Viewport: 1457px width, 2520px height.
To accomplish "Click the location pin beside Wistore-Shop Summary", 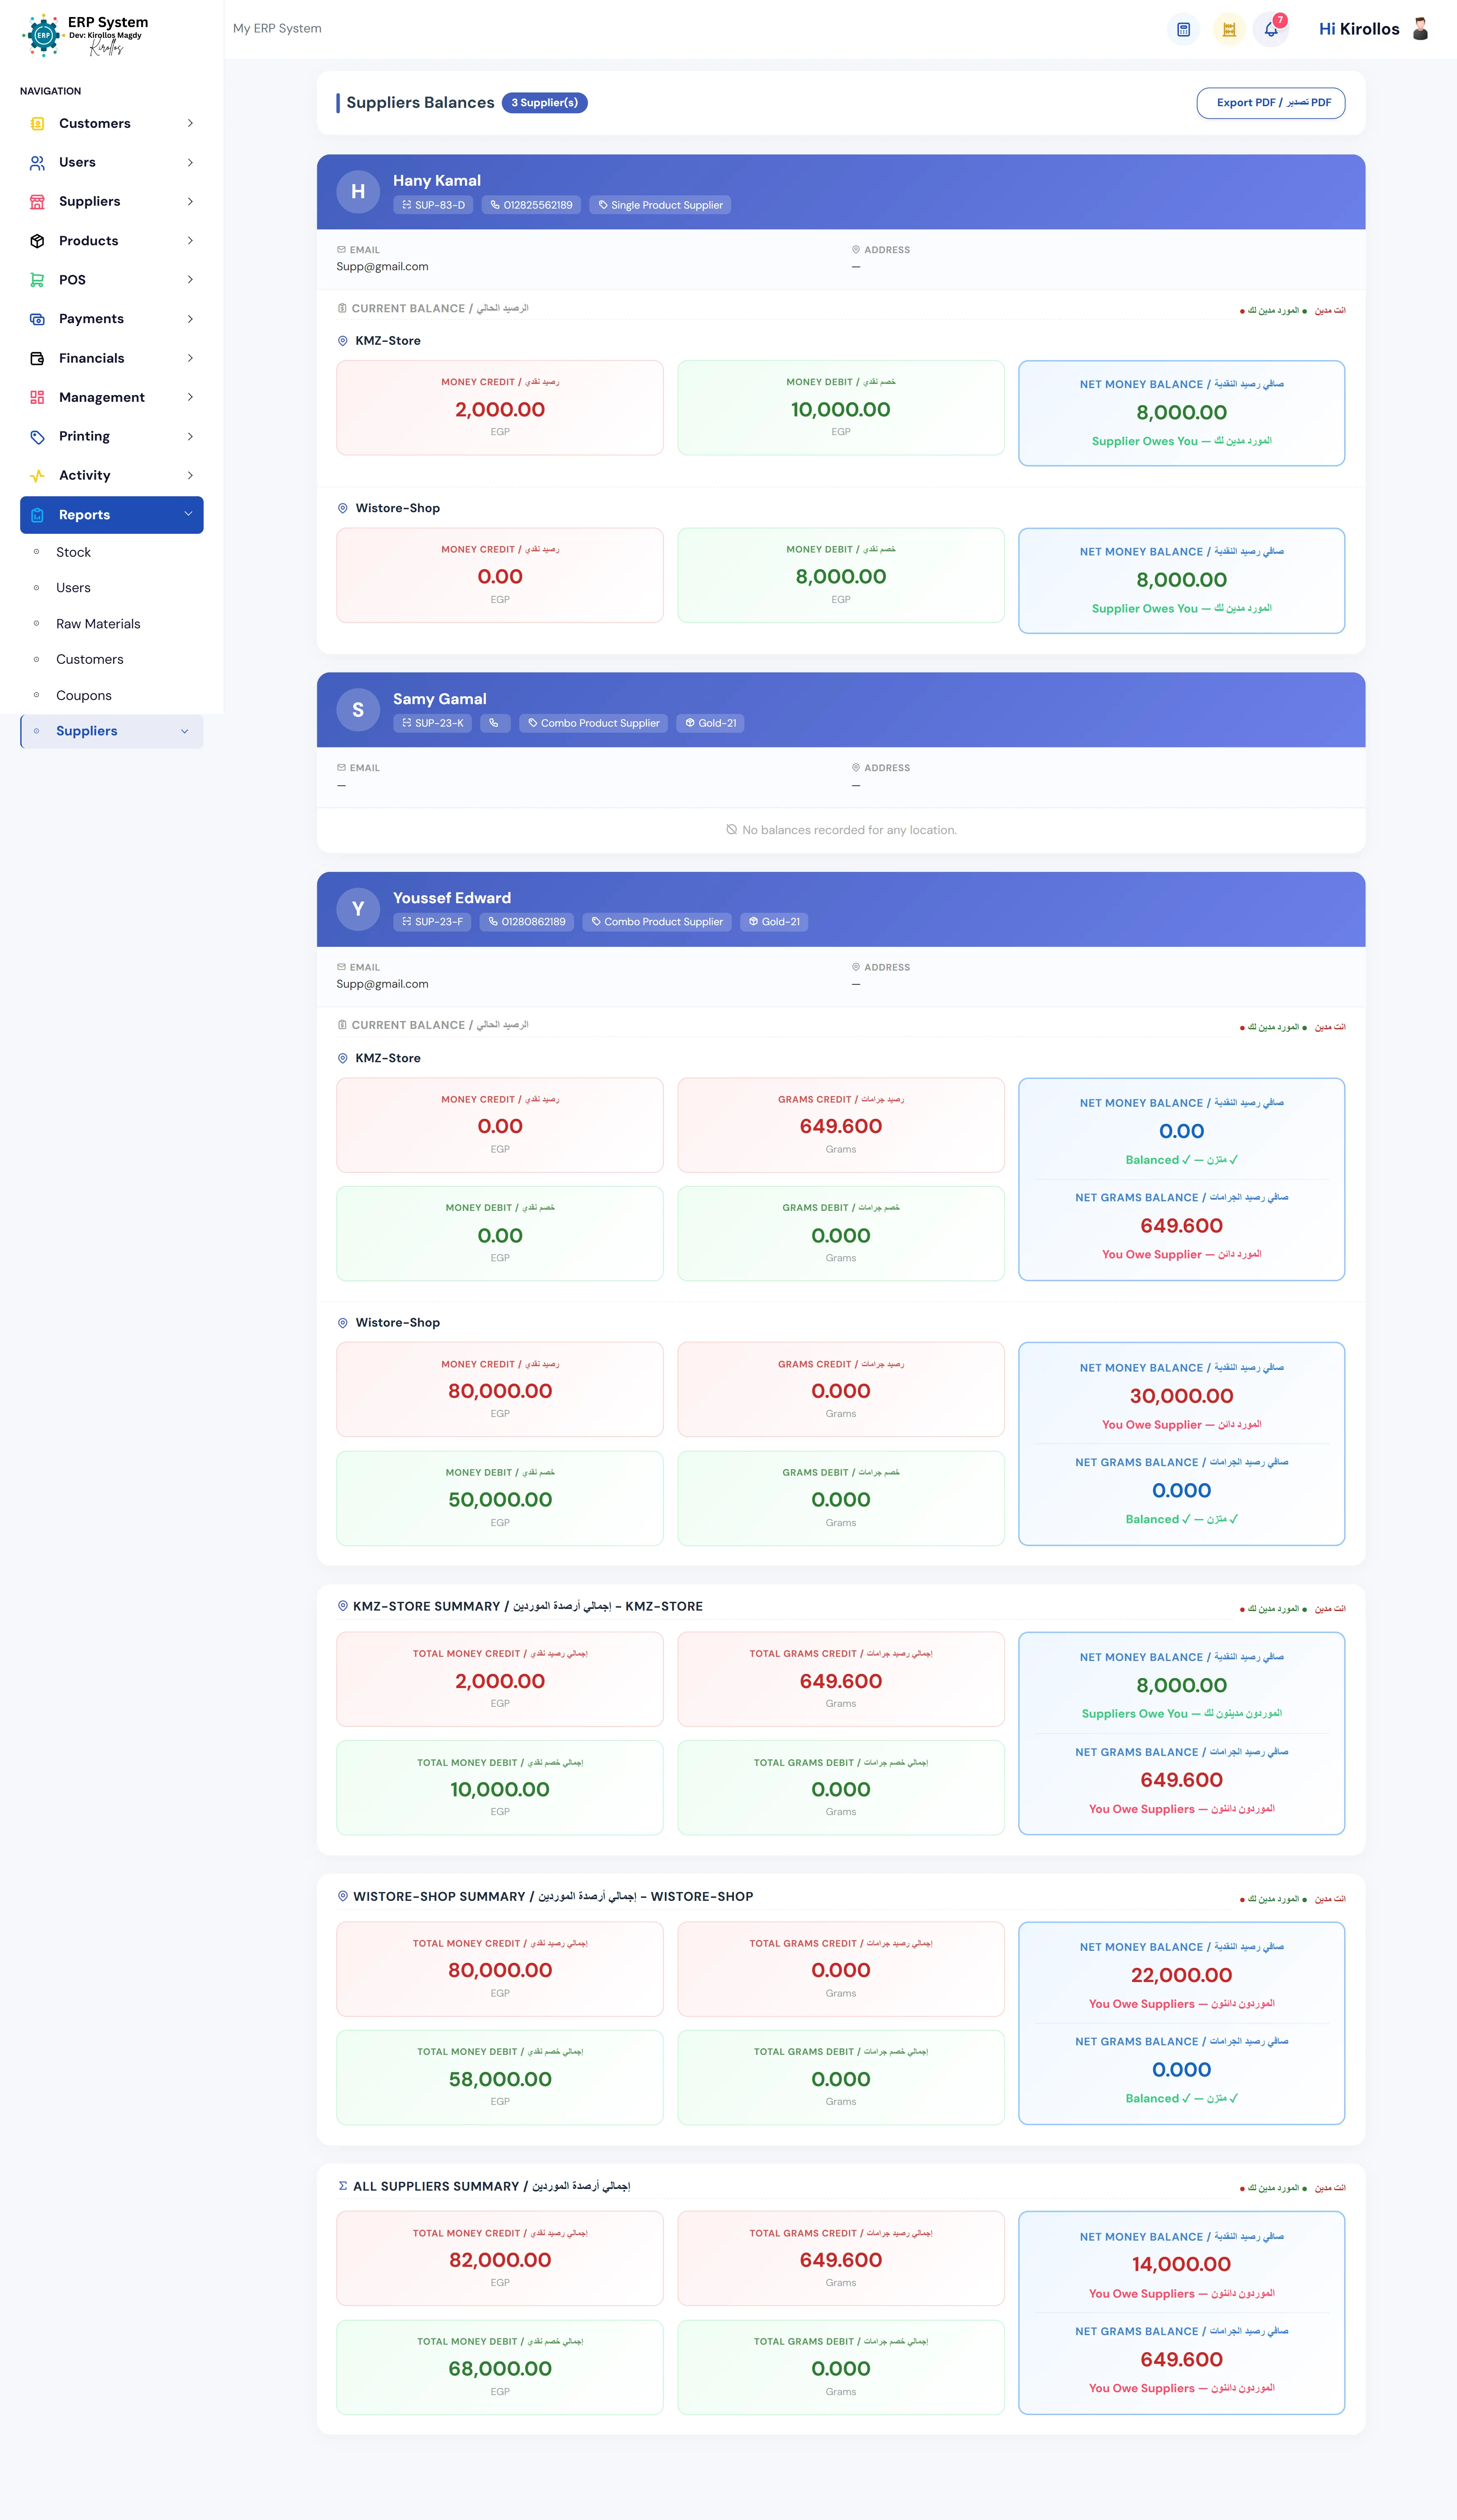I will [343, 1896].
